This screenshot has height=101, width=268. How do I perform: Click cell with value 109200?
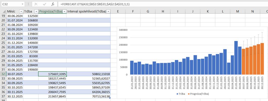point(31,25)
